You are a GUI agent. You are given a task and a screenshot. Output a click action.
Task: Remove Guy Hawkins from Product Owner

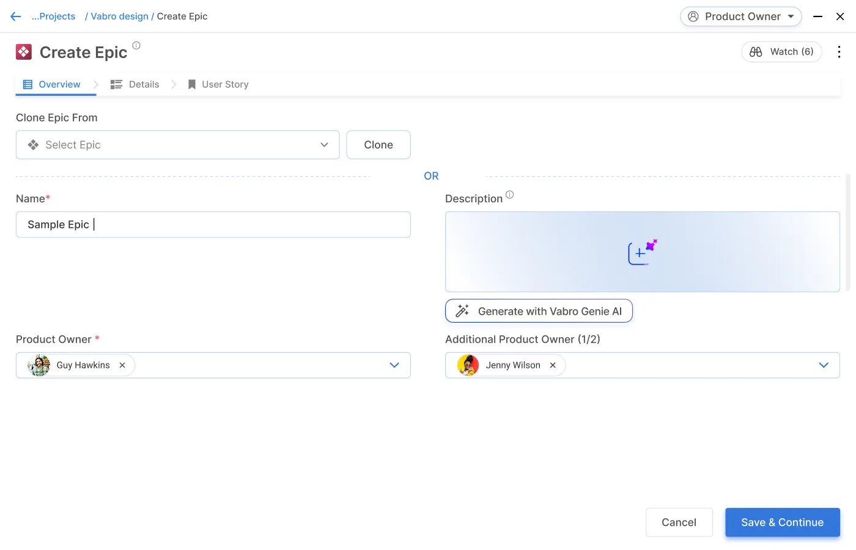coord(122,365)
